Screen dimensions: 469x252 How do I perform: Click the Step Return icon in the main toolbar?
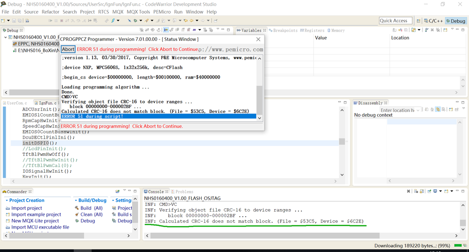click(84, 21)
